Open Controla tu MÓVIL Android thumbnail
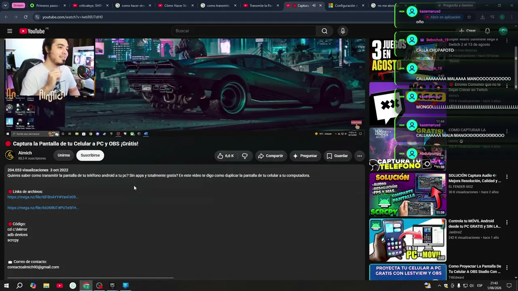 click(x=408, y=240)
